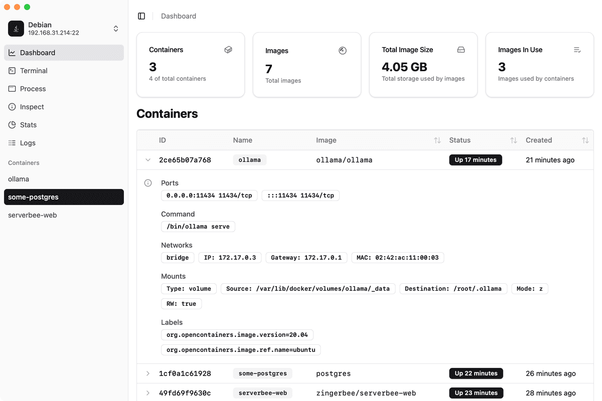The image size is (602, 401).
Task: Select some-postgres in the Containers sidebar
Action: (33, 197)
